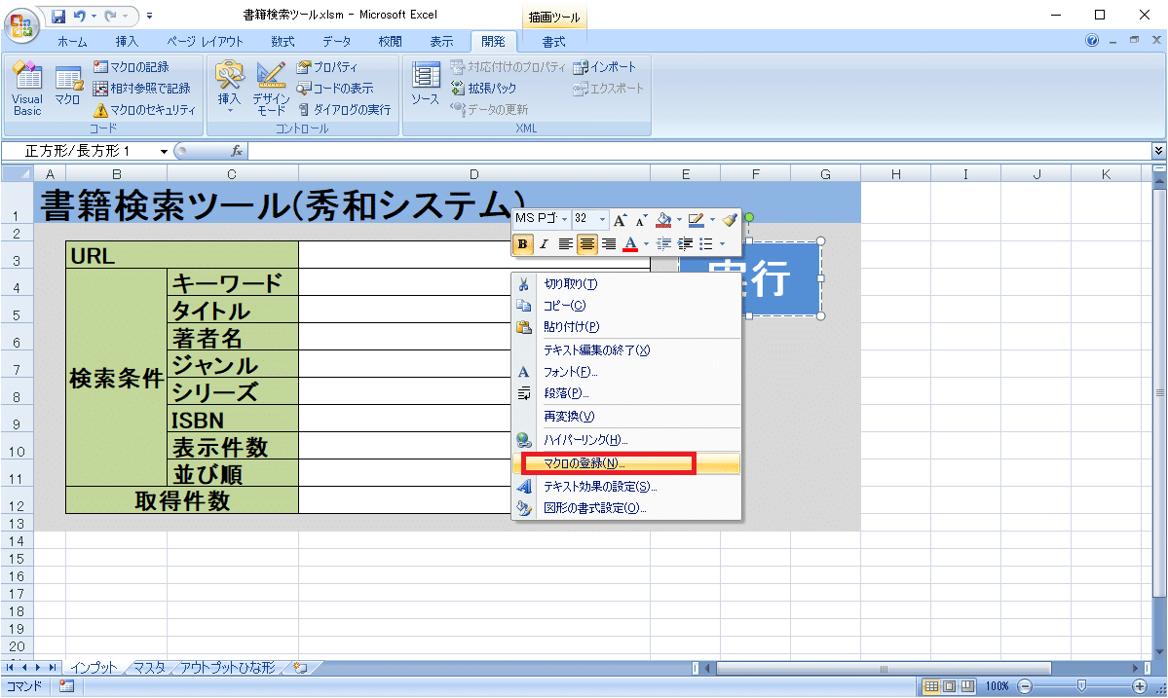
Task: Expand the formula bar
Action: (x=1158, y=151)
